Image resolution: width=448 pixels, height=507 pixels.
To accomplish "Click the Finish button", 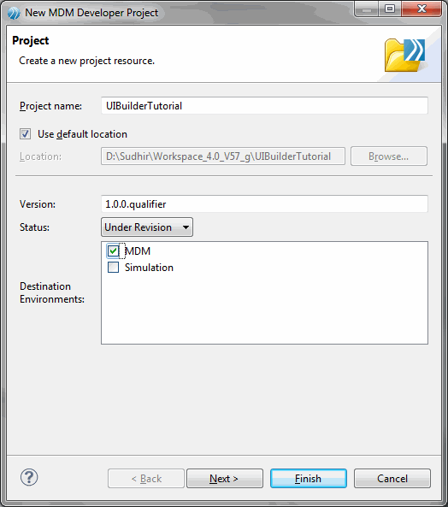I will click(x=309, y=478).
